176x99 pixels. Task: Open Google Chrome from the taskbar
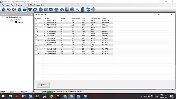(x=51, y=96)
